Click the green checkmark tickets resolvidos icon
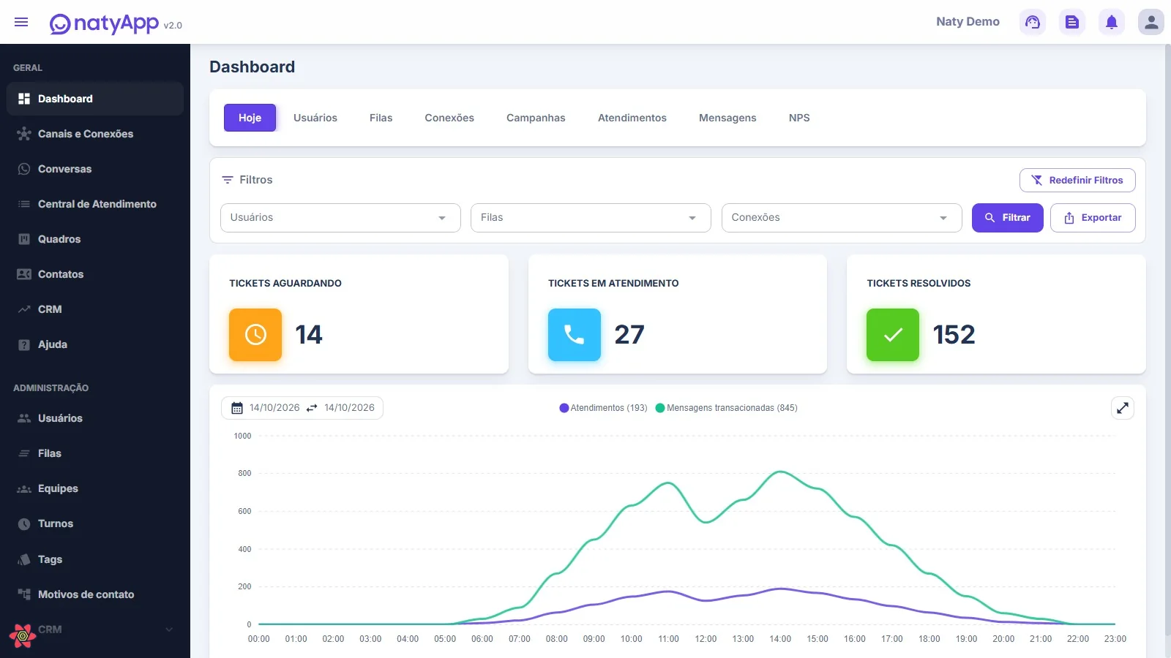The height and width of the screenshot is (658, 1171). point(893,335)
